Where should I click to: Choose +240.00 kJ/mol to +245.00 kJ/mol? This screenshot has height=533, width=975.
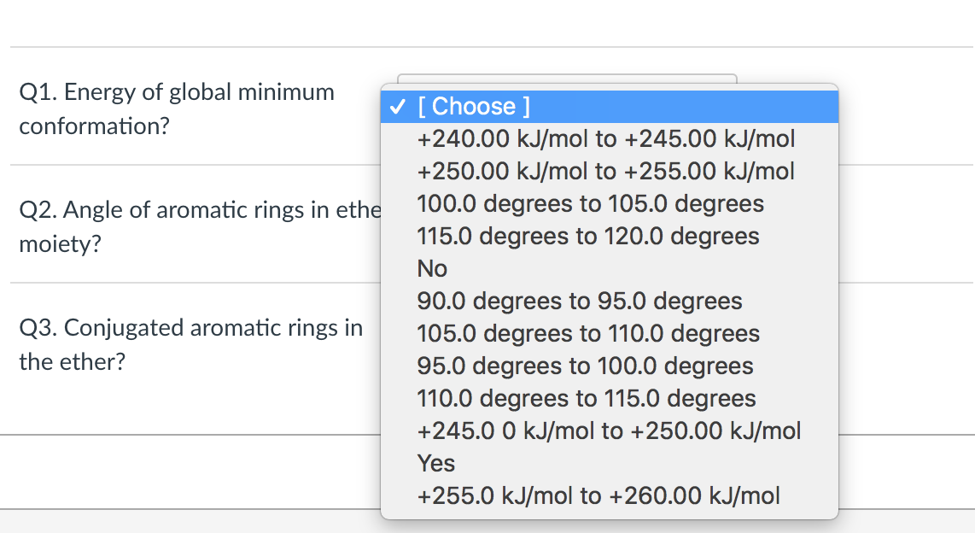click(x=605, y=138)
